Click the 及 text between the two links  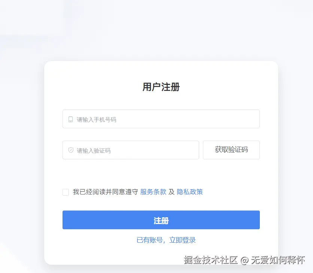(171, 192)
